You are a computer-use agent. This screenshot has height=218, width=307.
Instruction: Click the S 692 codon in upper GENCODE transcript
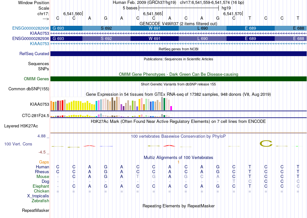(106, 28)
